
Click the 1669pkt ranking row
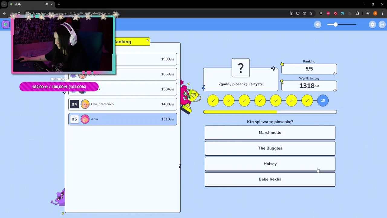pyautogui.click(x=123, y=74)
